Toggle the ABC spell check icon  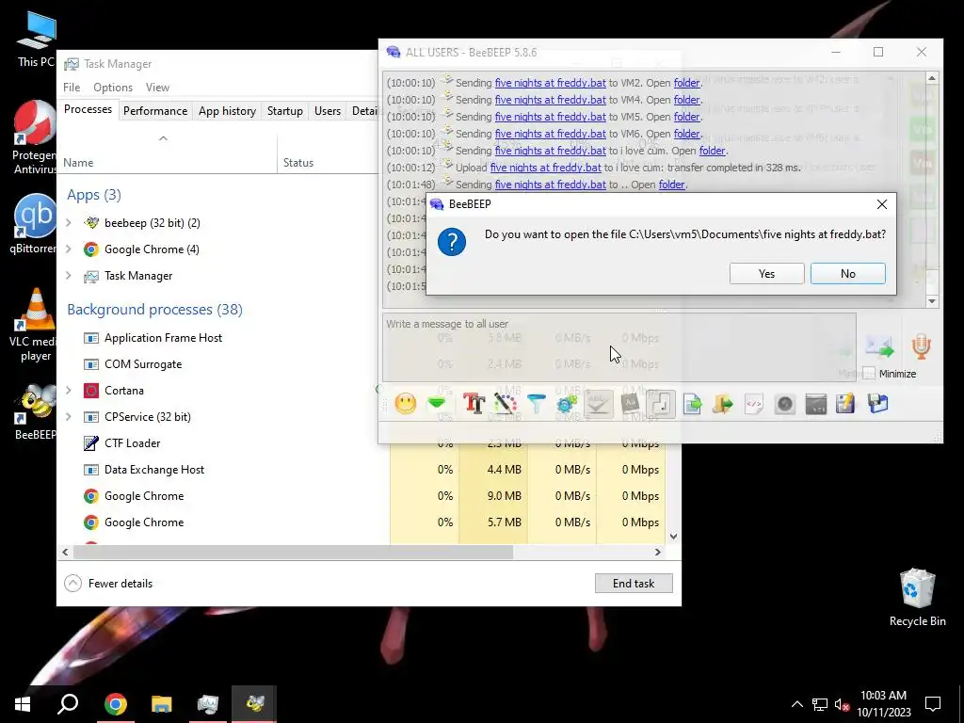coord(599,404)
